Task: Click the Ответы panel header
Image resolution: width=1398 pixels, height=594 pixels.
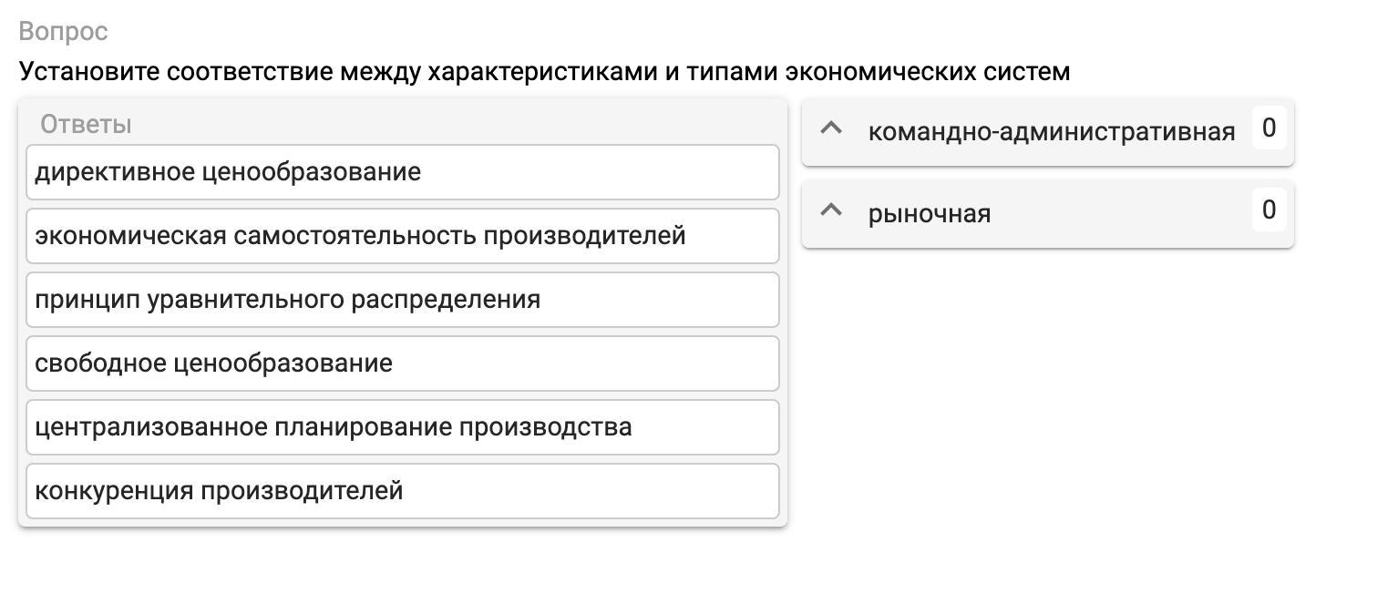Action: (x=86, y=125)
